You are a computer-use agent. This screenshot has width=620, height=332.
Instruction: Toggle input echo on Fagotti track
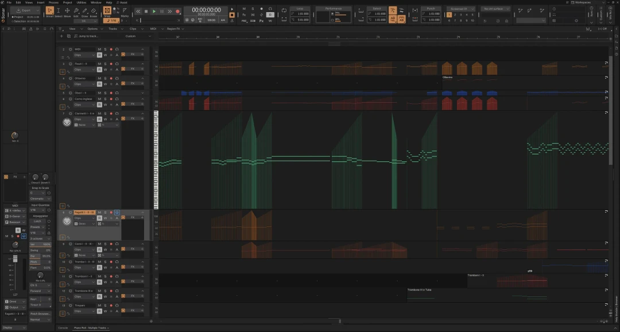[x=117, y=213]
